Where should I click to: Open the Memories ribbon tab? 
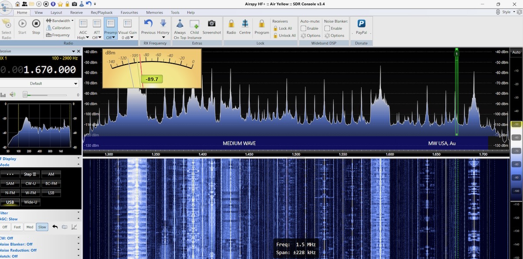[x=154, y=13]
